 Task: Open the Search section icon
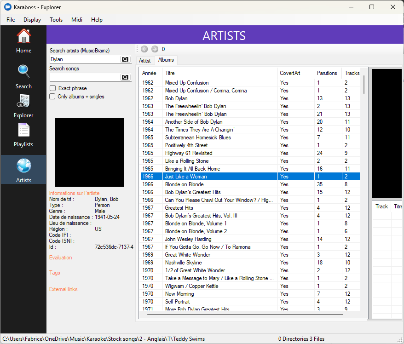pyautogui.click(x=23, y=72)
